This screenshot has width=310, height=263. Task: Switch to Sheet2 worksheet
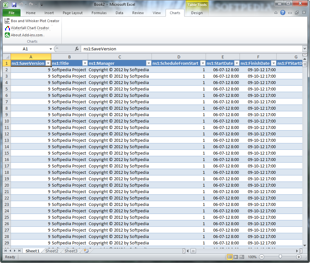[52, 251]
